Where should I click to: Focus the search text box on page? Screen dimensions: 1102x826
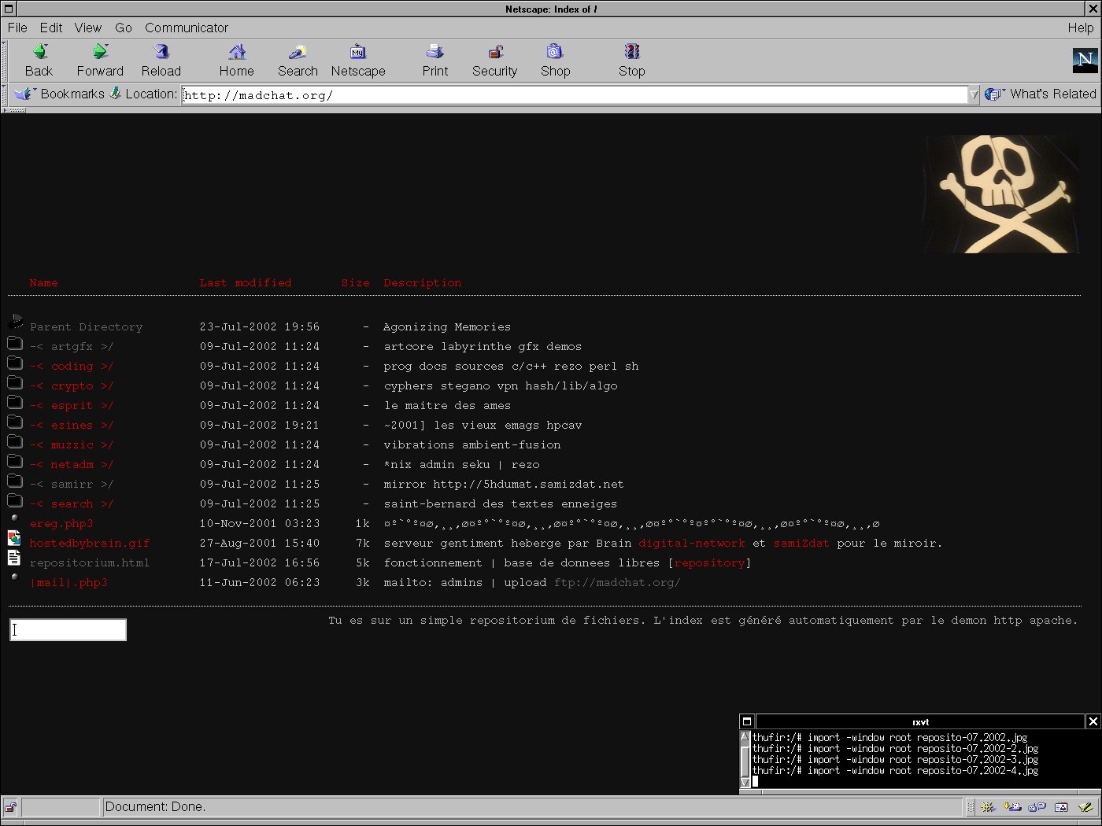68,630
